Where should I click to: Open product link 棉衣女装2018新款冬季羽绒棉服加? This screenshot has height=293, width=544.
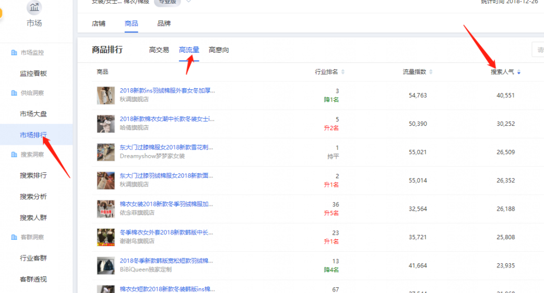coord(167,204)
